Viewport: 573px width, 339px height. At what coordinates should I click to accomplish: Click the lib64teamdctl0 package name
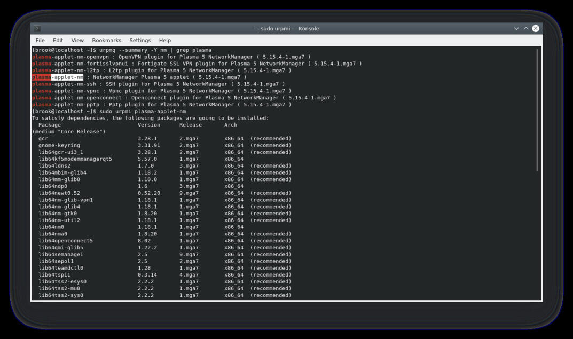tap(61, 268)
